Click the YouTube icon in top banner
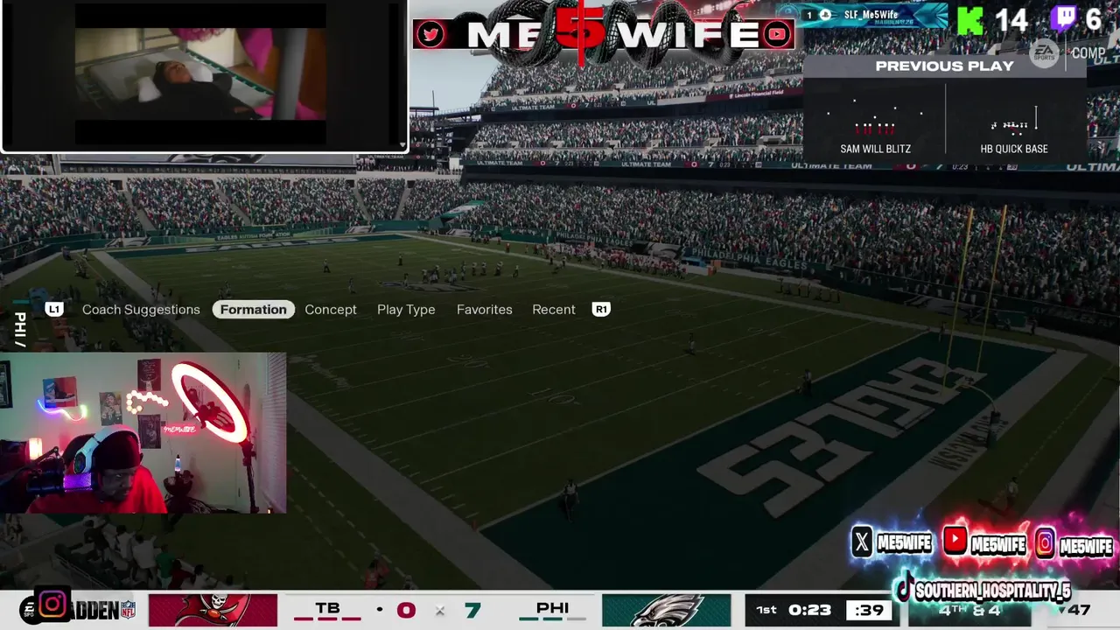The height and width of the screenshot is (630, 1120). coord(776,35)
